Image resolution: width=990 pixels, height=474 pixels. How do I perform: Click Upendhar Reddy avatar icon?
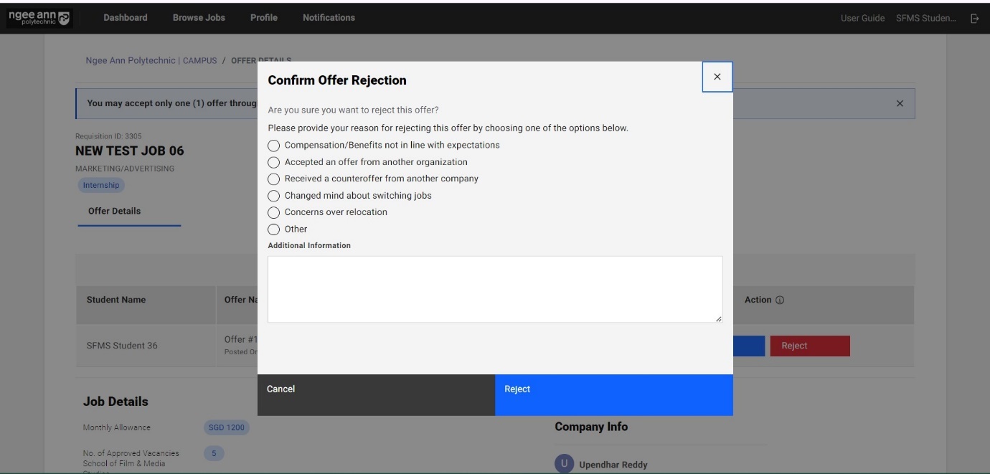[564, 464]
